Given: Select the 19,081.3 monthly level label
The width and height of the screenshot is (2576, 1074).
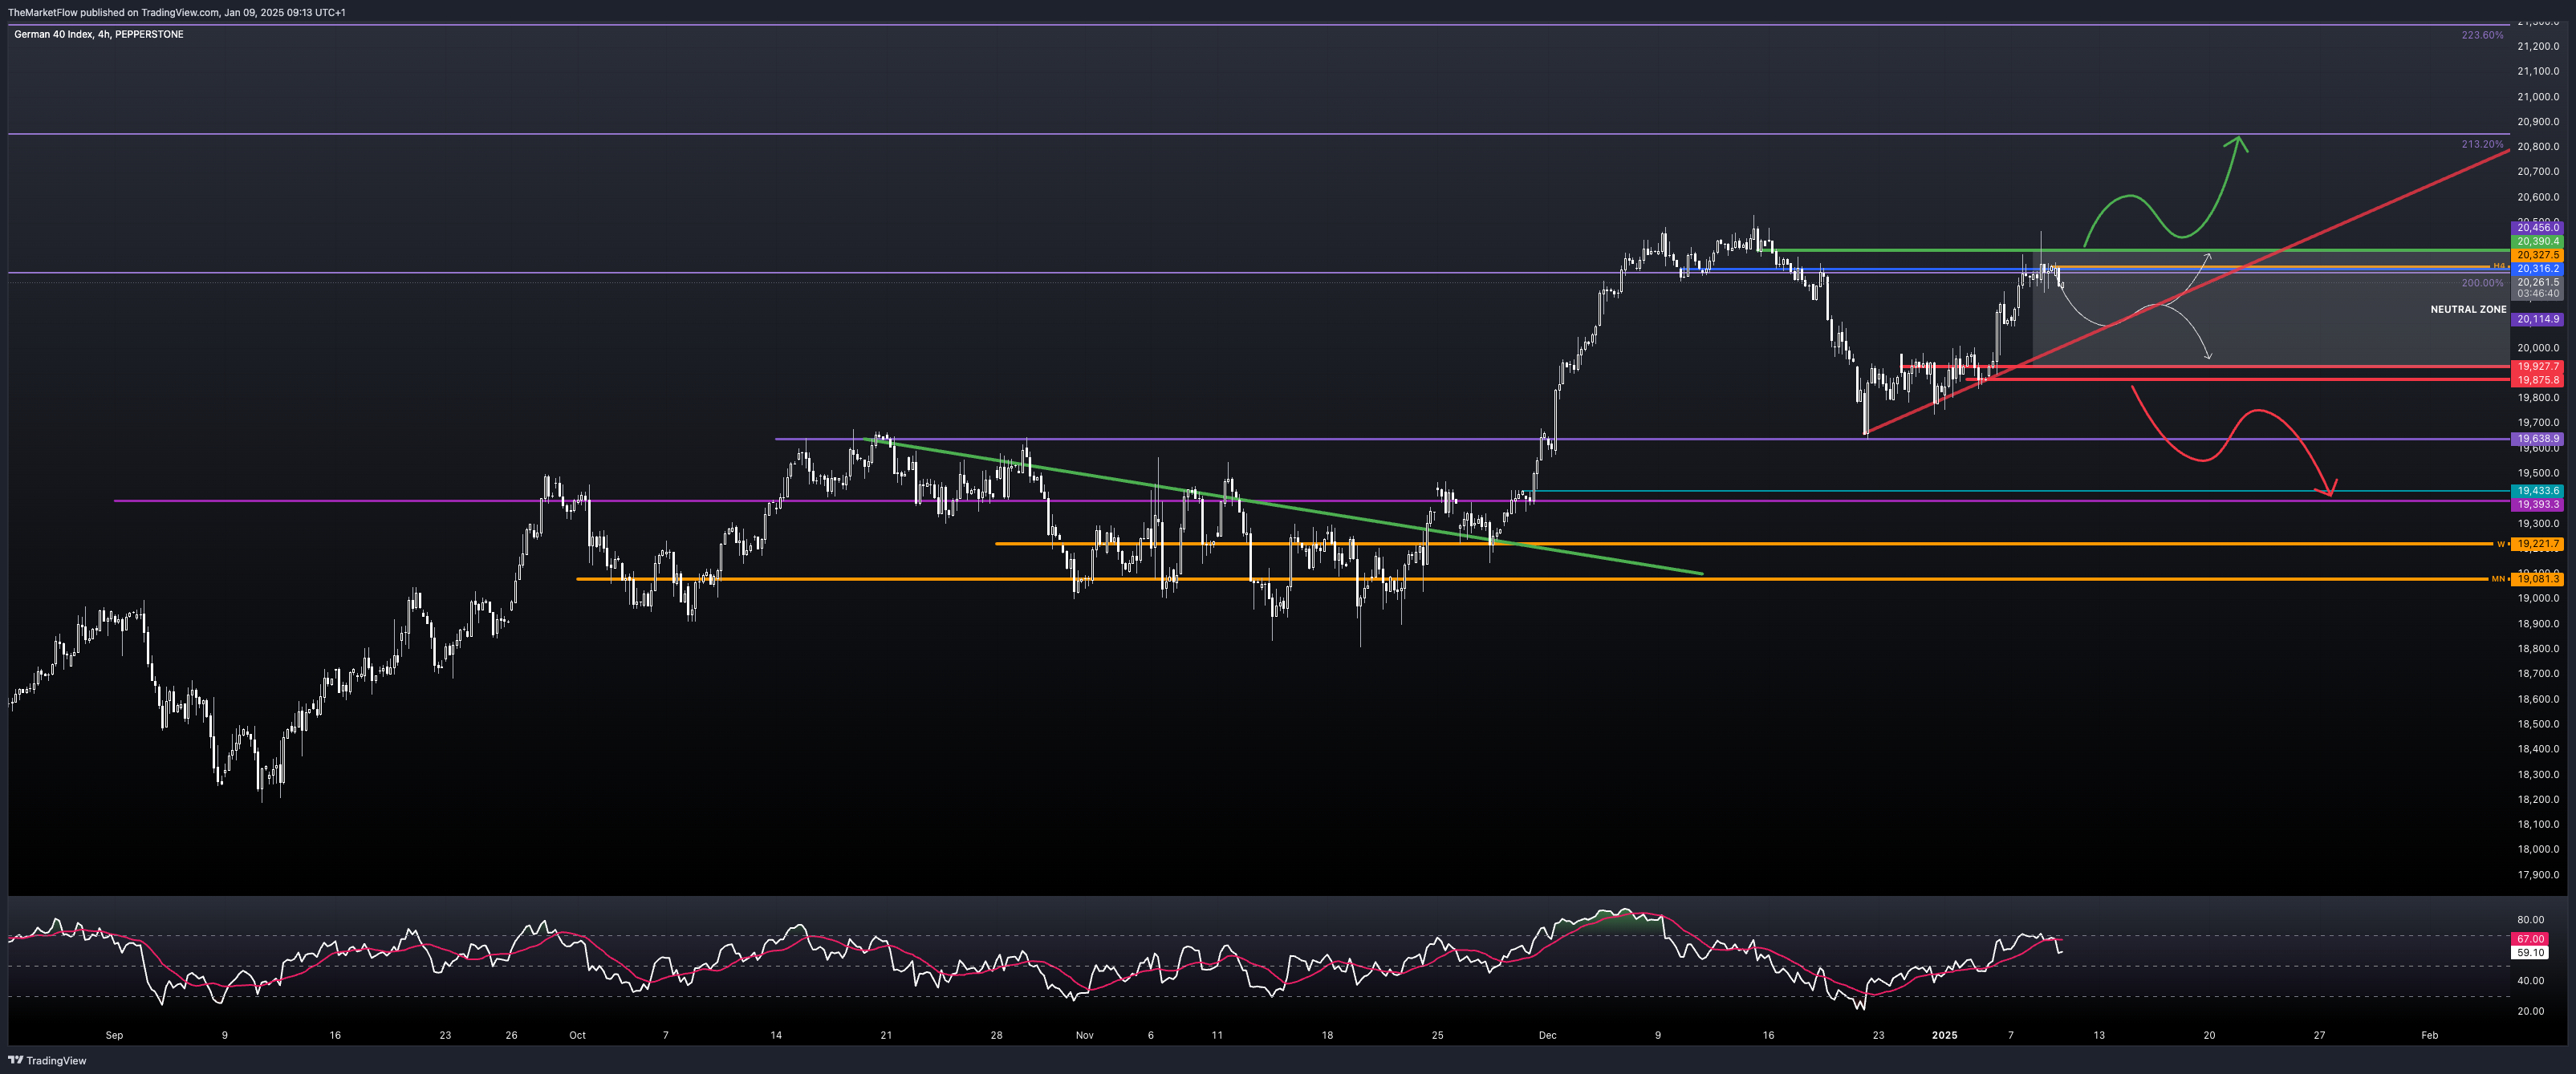Looking at the screenshot, I should 2538,579.
